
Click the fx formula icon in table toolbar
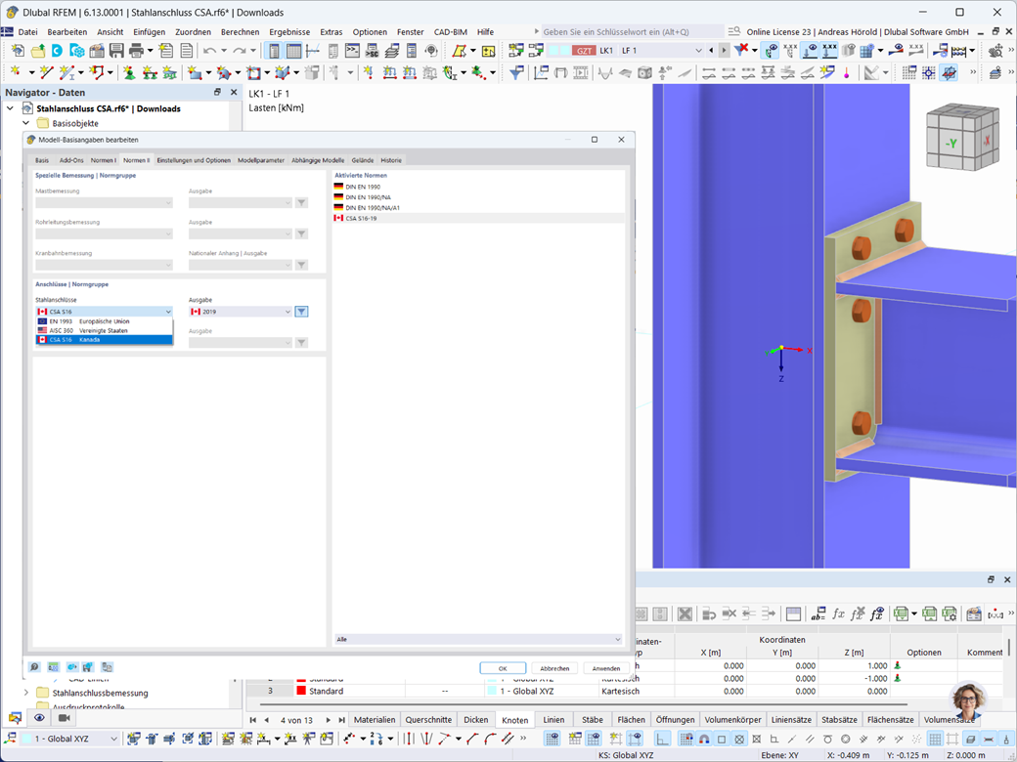point(838,614)
